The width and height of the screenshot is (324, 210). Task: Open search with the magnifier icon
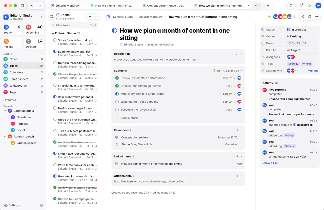pyautogui.click(x=291, y=6)
